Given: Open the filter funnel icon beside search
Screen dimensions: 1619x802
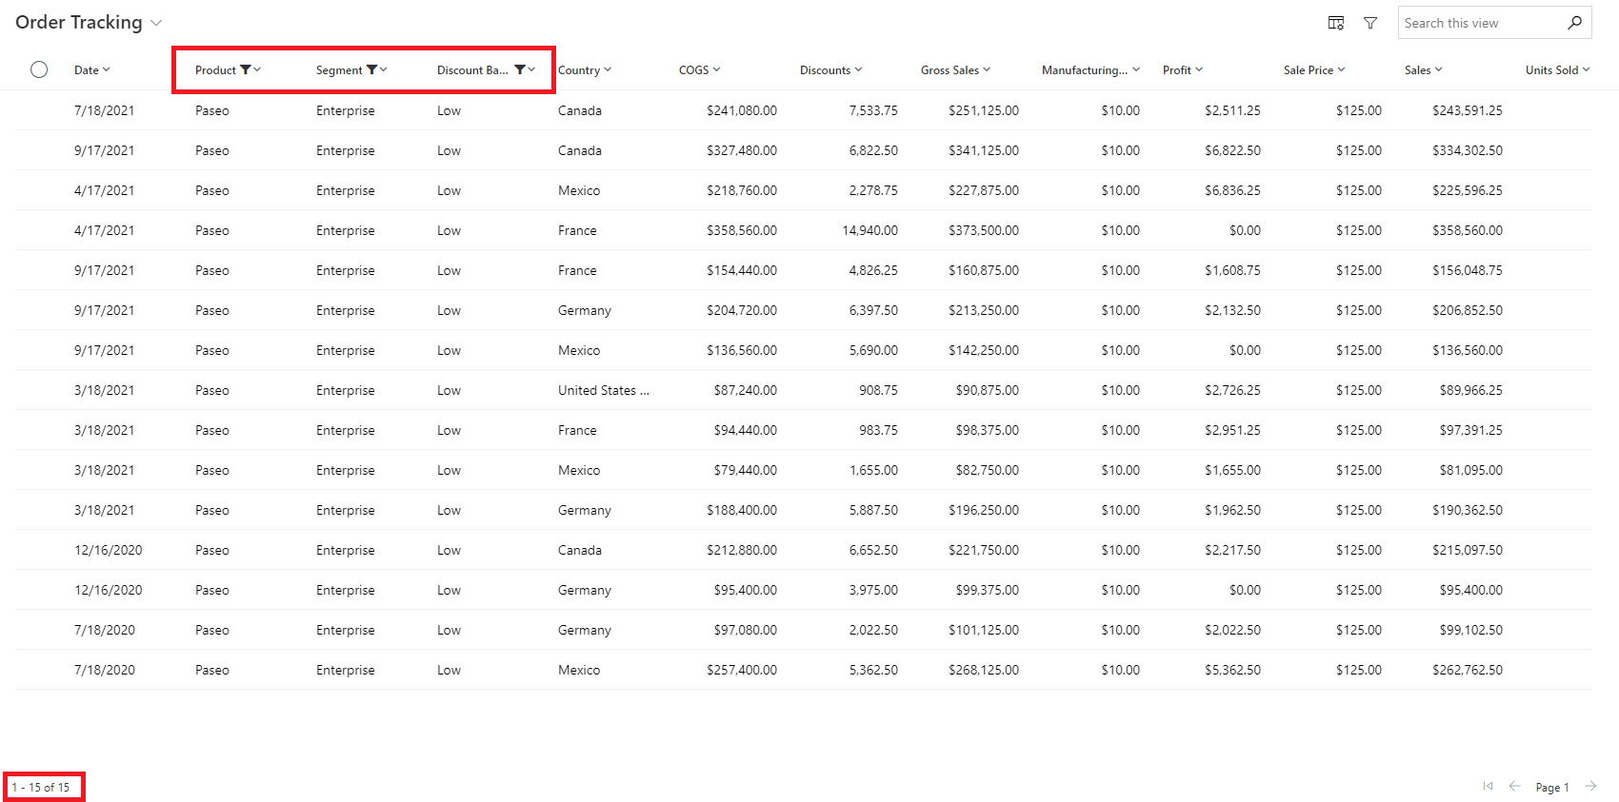Looking at the screenshot, I should click(1370, 23).
